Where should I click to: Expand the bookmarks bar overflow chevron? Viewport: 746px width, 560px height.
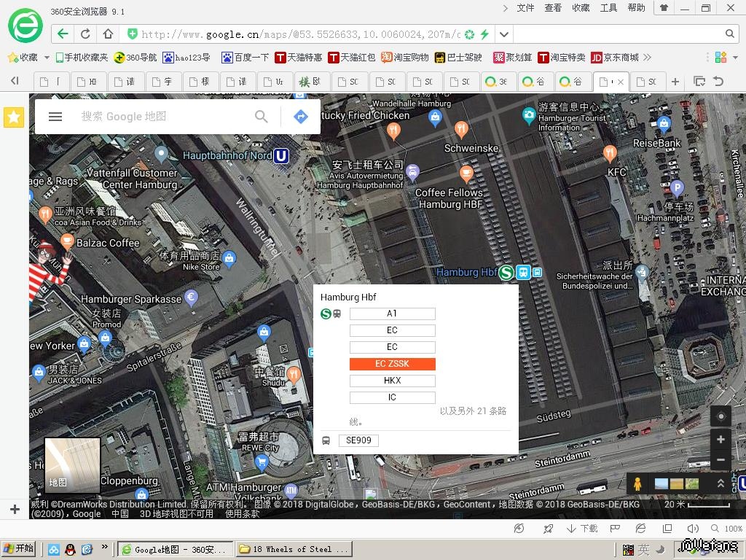coord(647,58)
